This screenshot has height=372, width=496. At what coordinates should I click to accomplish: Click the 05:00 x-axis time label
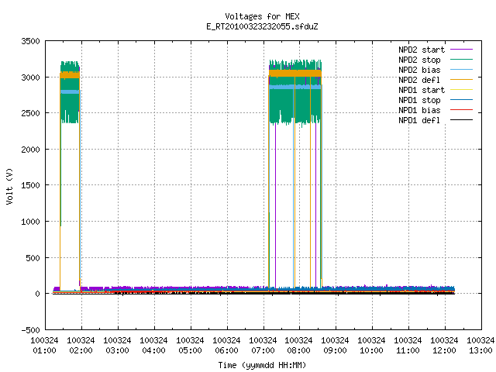[190, 351]
